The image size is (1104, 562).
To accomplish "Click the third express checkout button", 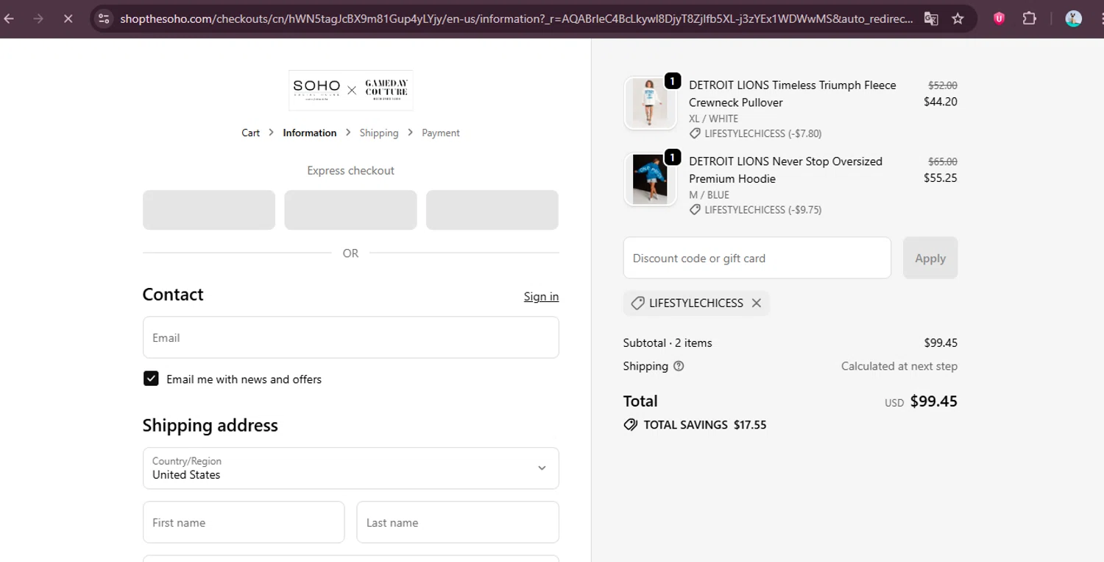I will pos(492,210).
